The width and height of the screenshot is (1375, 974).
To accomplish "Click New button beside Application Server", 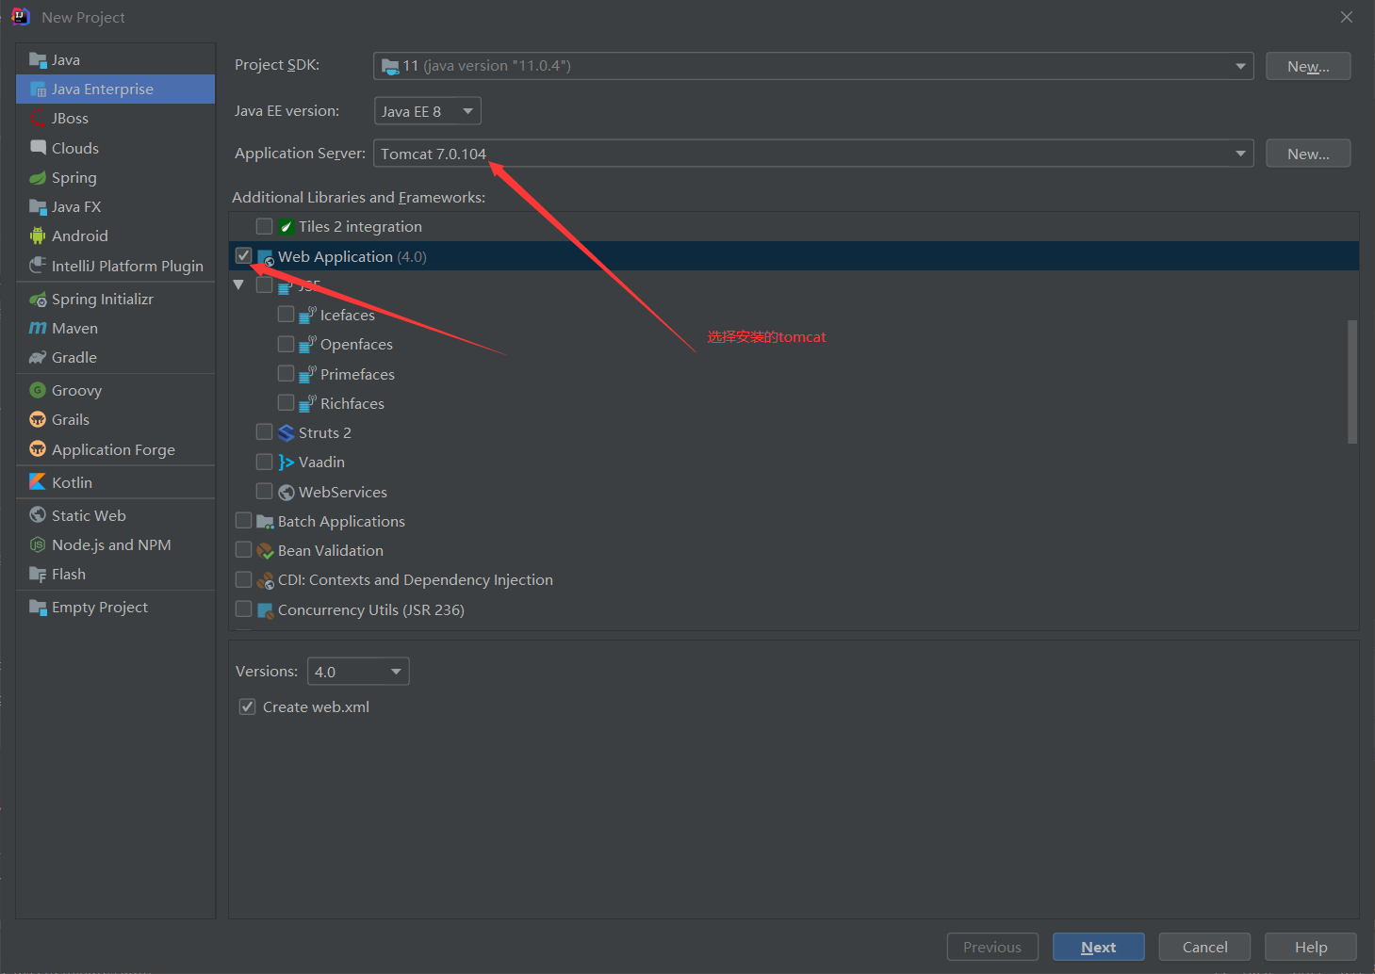I will 1308,154.
